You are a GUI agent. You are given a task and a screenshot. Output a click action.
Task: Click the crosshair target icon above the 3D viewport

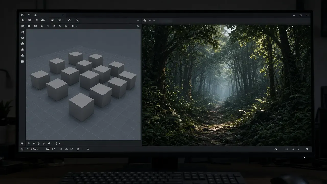tap(138, 26)
